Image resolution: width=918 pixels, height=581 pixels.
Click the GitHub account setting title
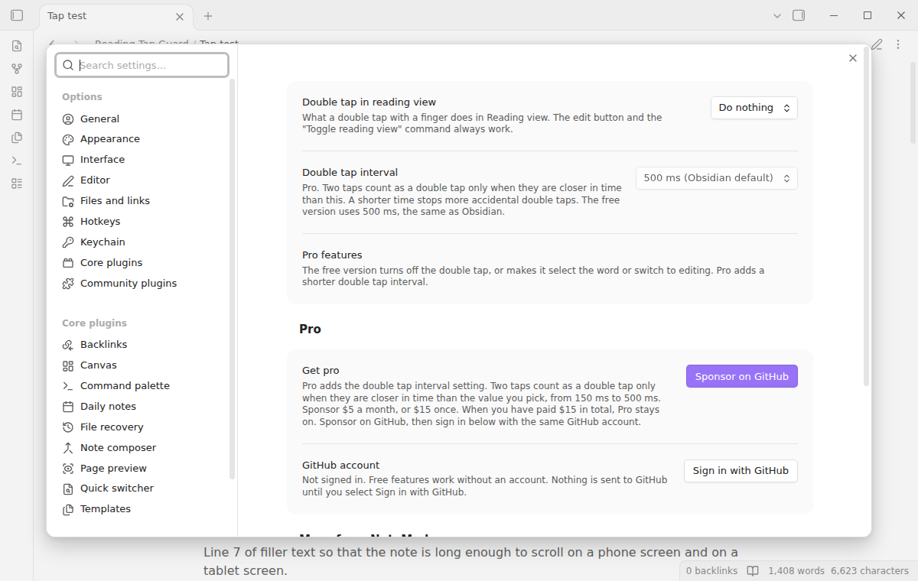(340, 466)
